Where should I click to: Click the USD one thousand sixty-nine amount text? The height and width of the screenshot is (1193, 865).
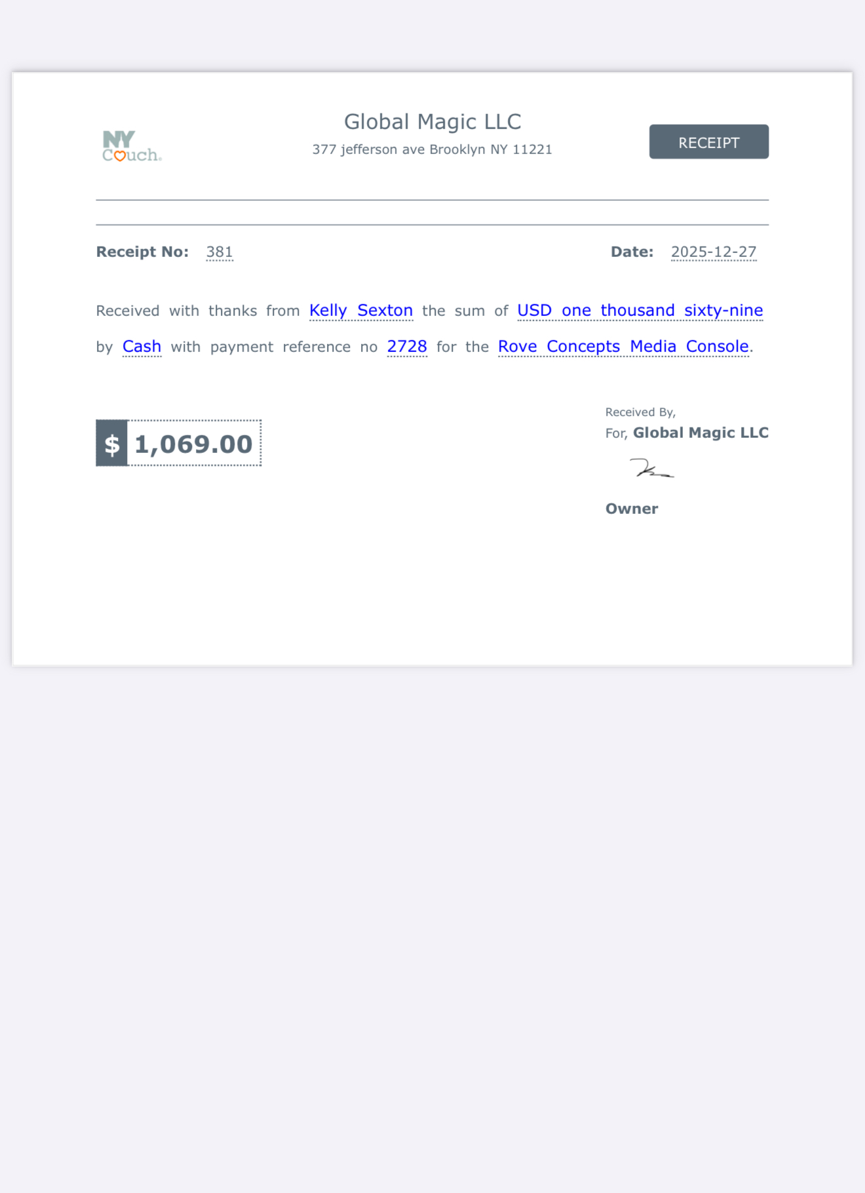pos(640,311)
